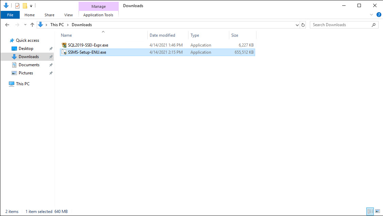Sort files by the Size column
The image size is (383, 216).
[x=242, y=35]
